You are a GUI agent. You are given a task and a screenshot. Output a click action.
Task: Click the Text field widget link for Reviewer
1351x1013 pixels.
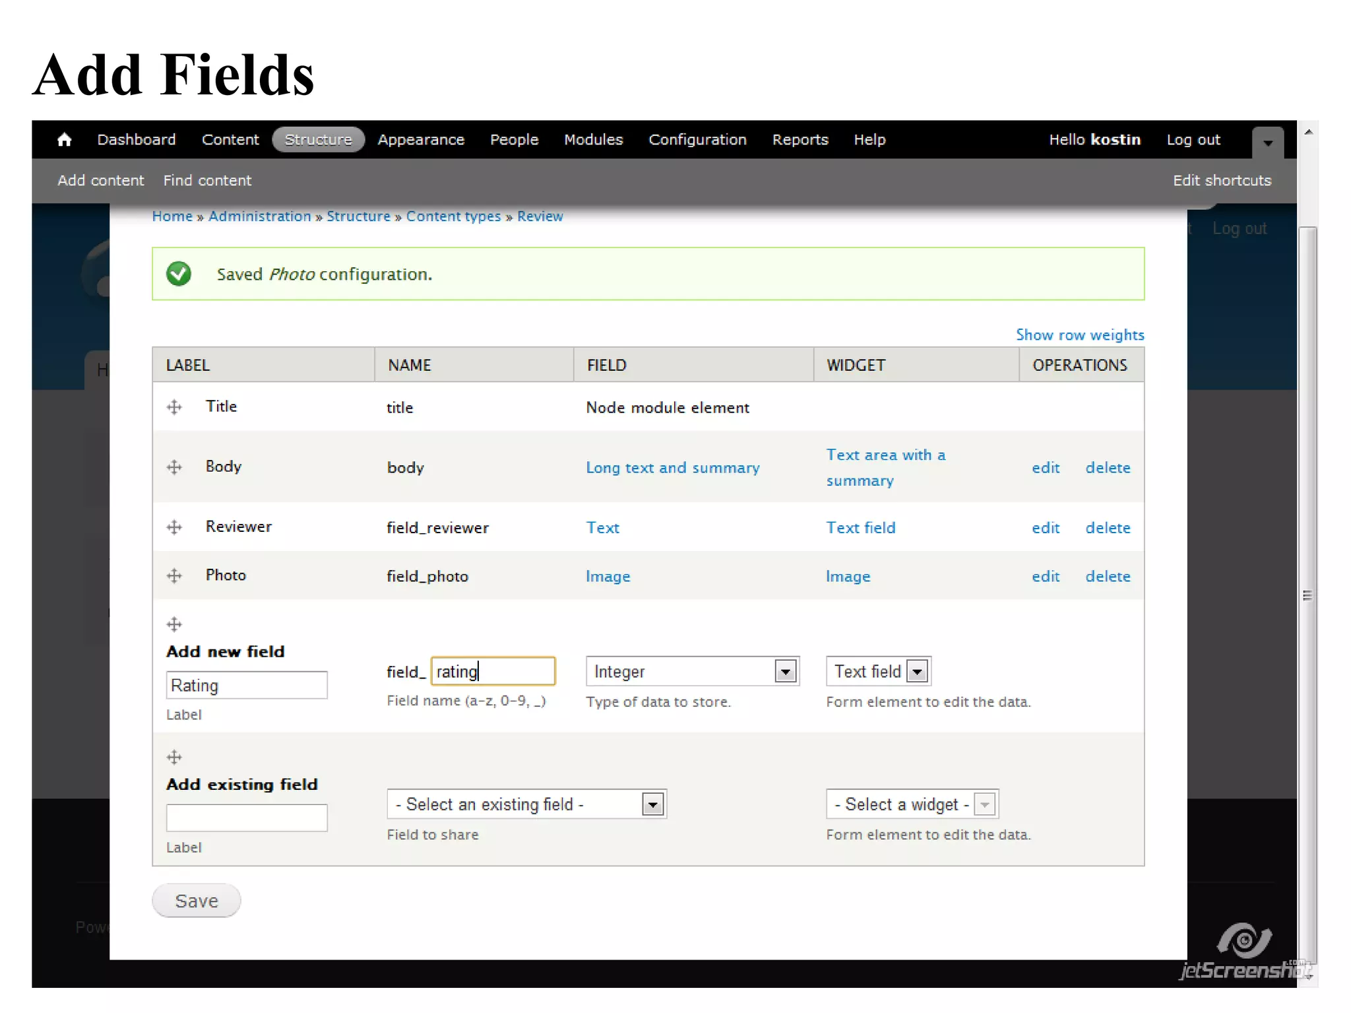(x=861, y=528)
